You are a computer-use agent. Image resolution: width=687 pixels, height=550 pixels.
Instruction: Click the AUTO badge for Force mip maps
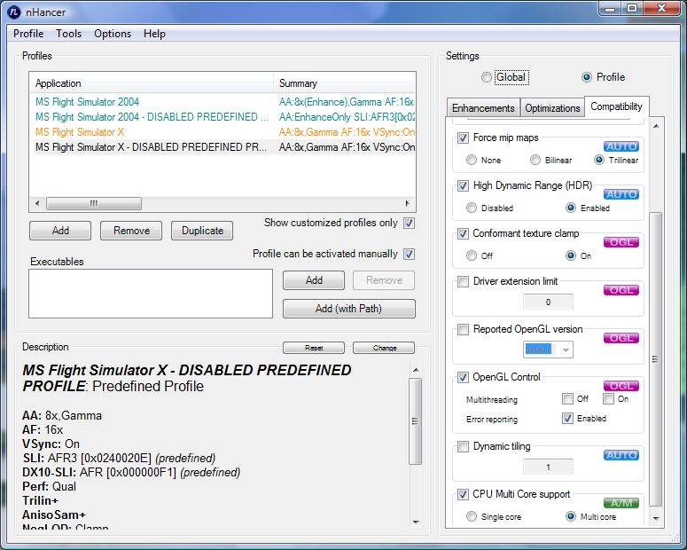pos(621,145)
